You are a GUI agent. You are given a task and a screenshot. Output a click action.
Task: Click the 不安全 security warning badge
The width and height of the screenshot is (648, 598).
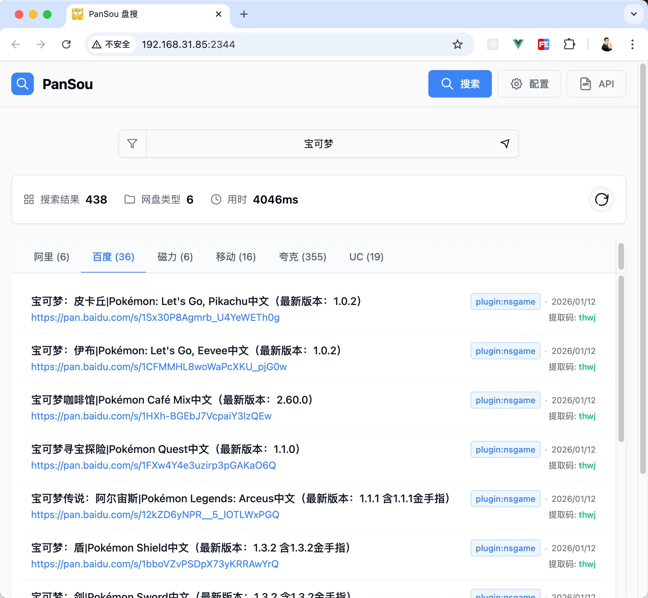click(x=111, y=44)
